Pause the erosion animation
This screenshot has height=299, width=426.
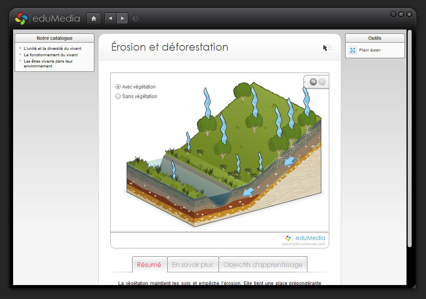coord(322,82)
